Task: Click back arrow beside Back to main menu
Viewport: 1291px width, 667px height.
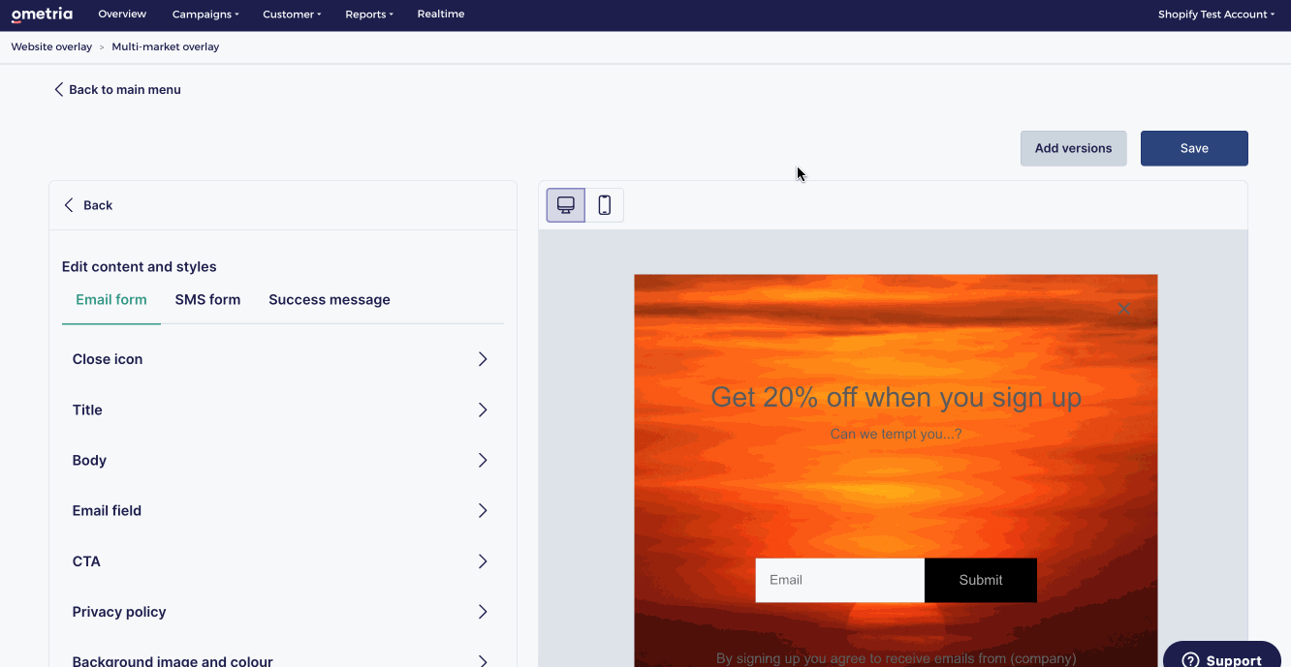Action: [x=58, y=89]
